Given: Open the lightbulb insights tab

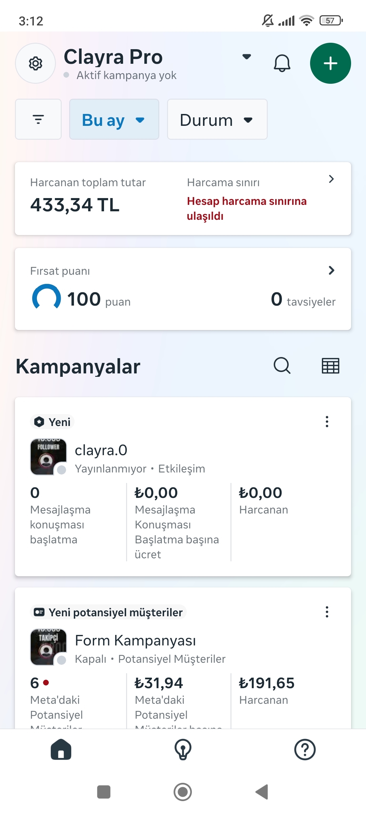Looking at the screenshot, I should [x=183, y=750].
